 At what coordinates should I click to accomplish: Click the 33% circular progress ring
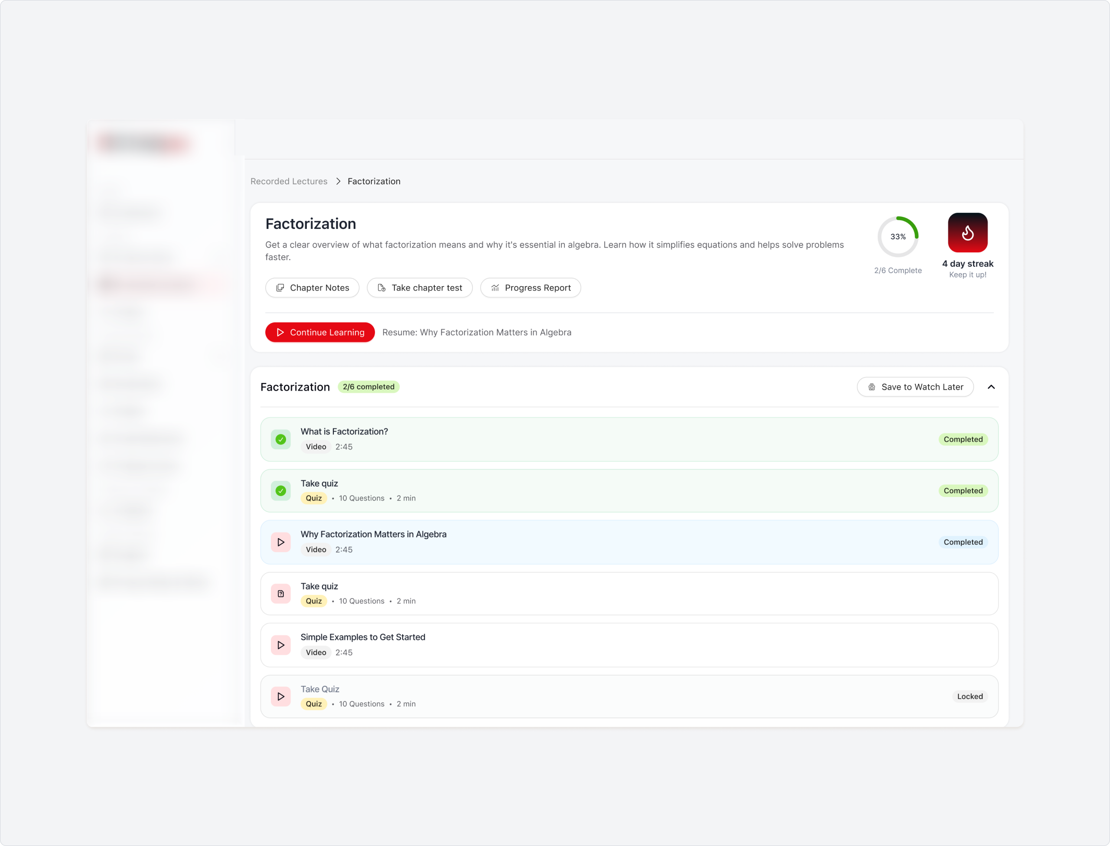(x=898, y=237)
